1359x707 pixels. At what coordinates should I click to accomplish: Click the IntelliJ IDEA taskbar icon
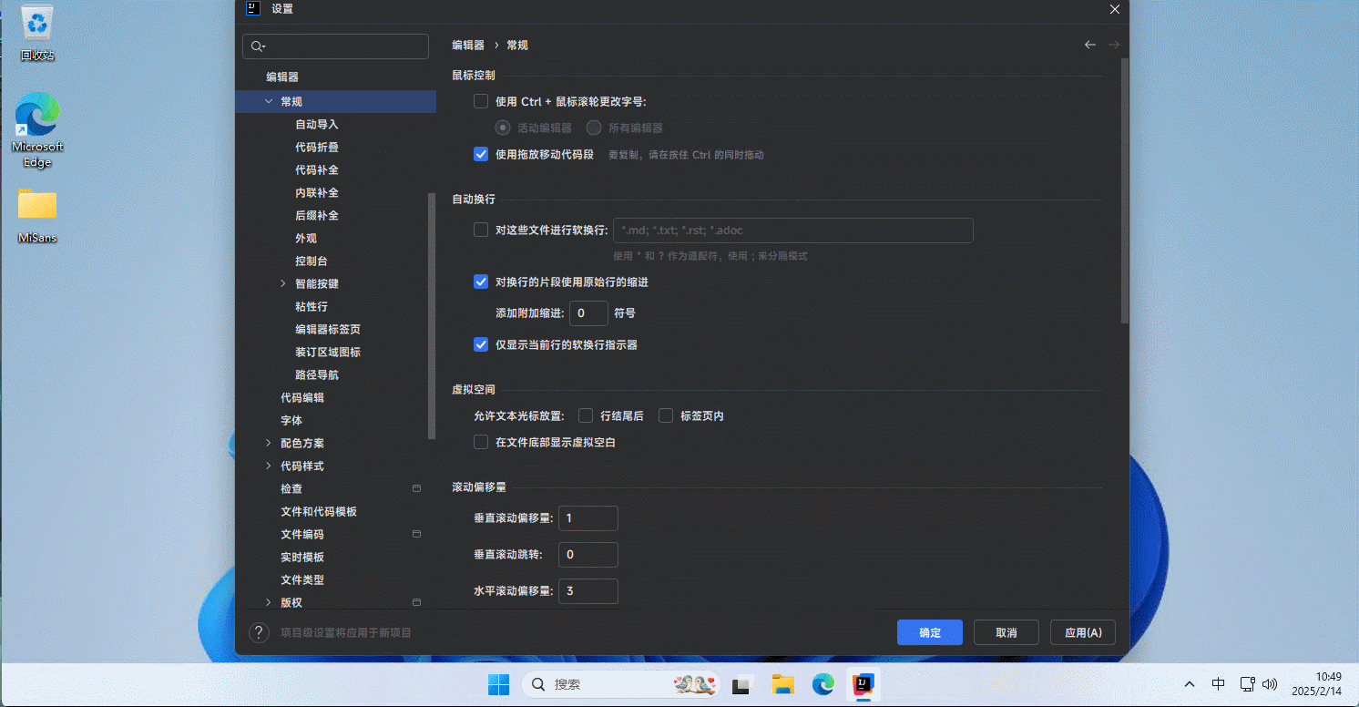[863, 684]
